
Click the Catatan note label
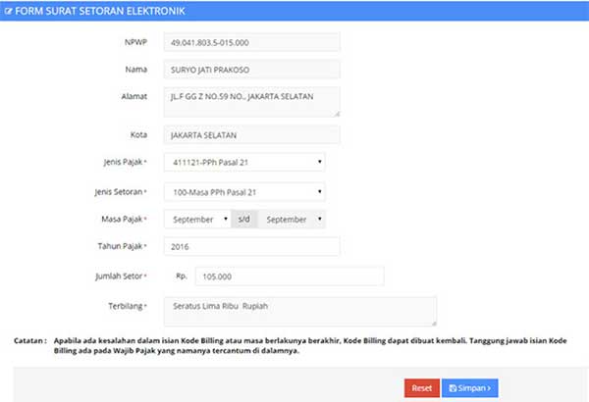point(30,341)
